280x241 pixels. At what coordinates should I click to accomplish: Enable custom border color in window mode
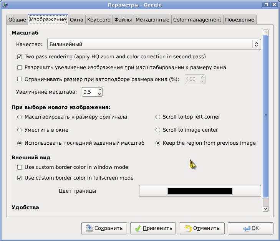(x=20, y=167)
